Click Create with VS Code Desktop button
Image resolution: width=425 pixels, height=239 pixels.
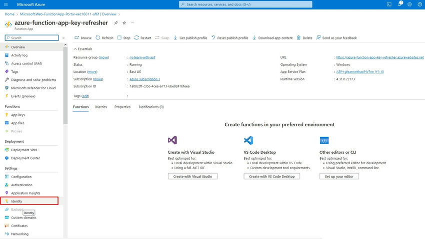click(x=272, y=176)
